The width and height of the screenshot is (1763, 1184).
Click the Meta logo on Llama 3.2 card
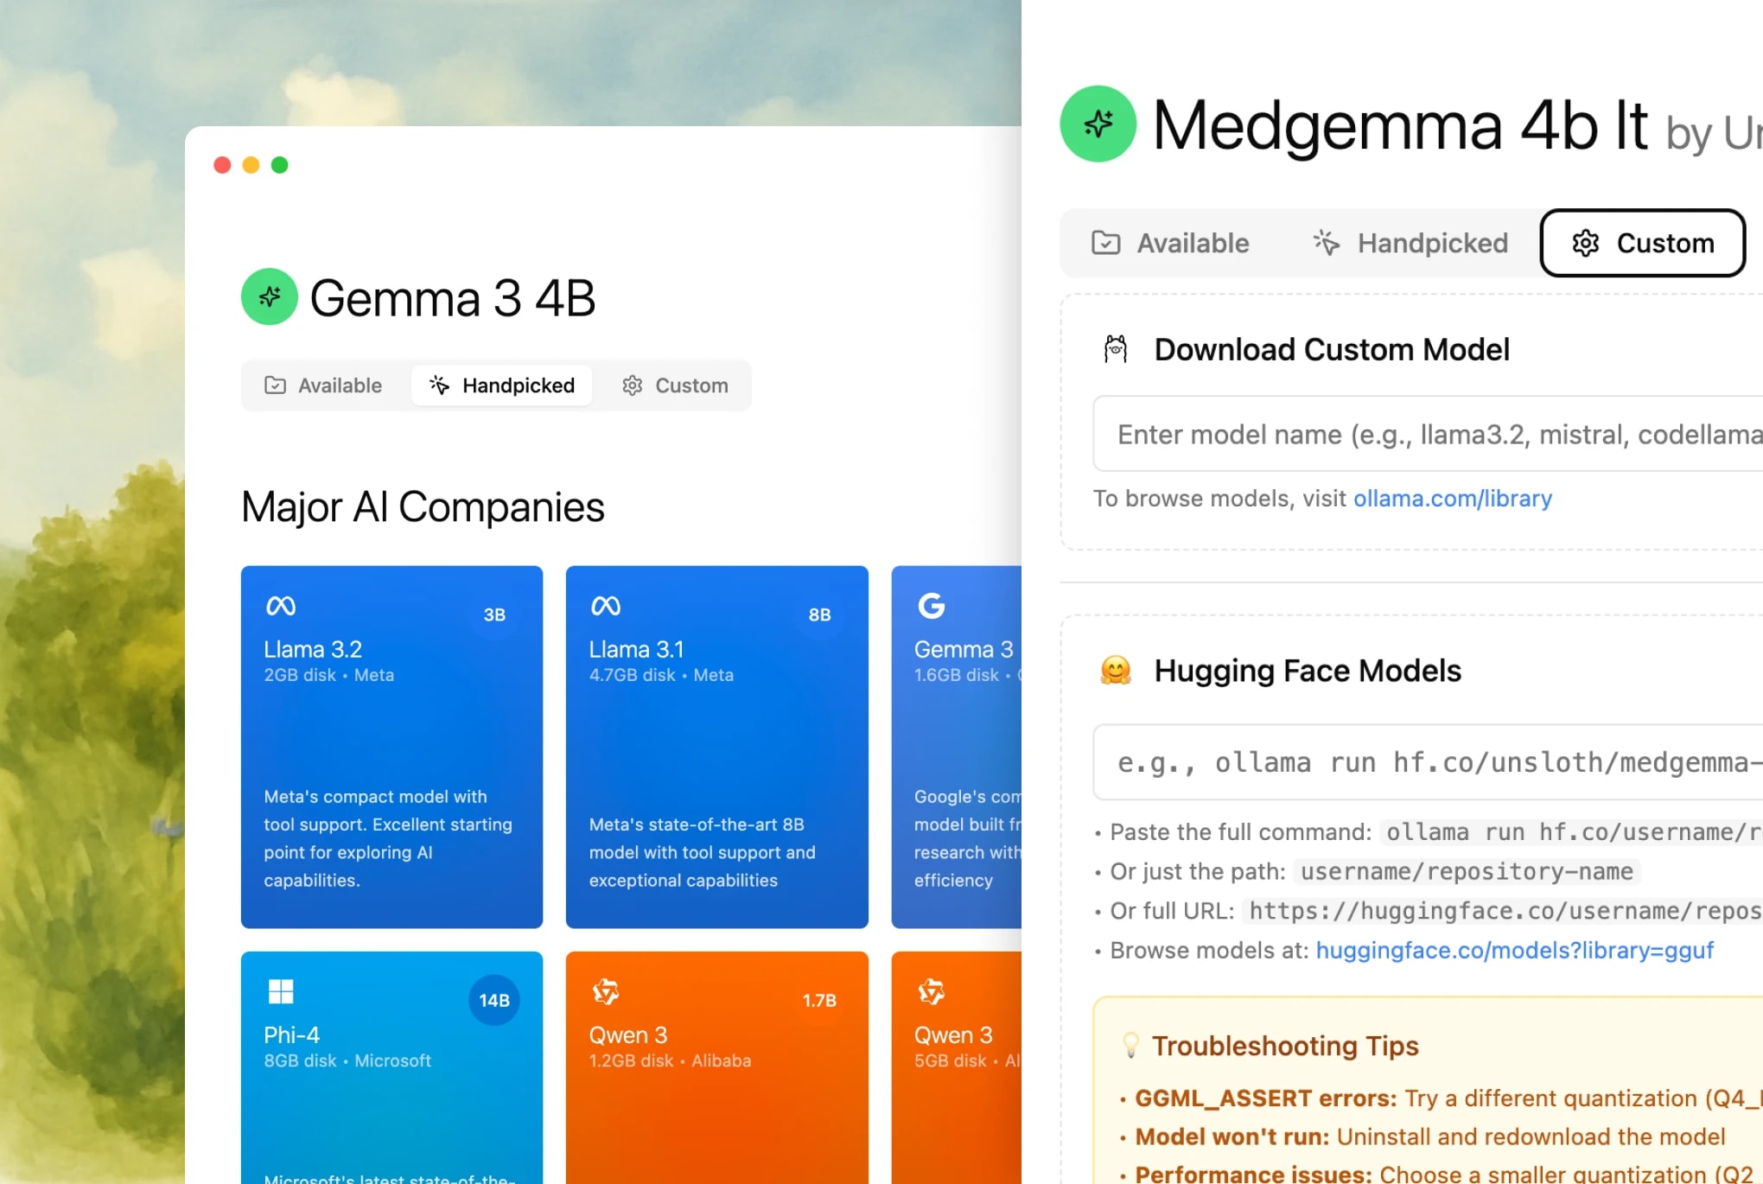[x=281, y=606]
